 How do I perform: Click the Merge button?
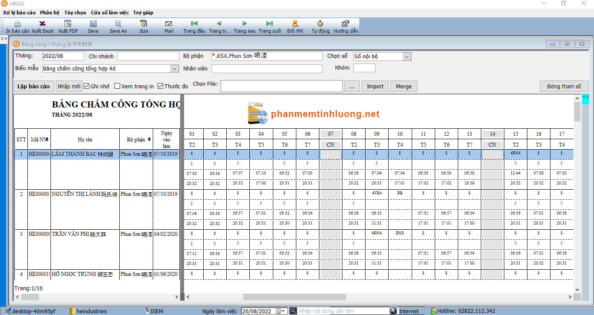tap(404, 86)
